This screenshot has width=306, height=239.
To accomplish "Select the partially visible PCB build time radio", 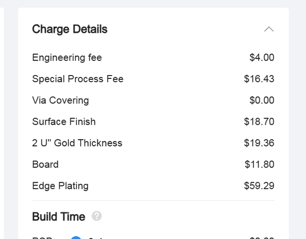I will point(76,238).
